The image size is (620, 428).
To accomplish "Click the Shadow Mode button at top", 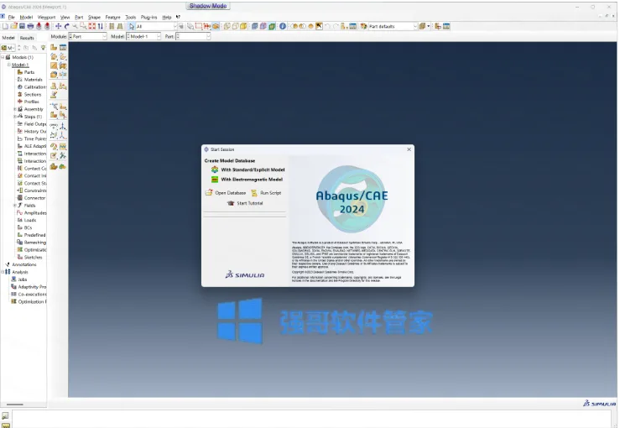I will click(x=208, y=6).
